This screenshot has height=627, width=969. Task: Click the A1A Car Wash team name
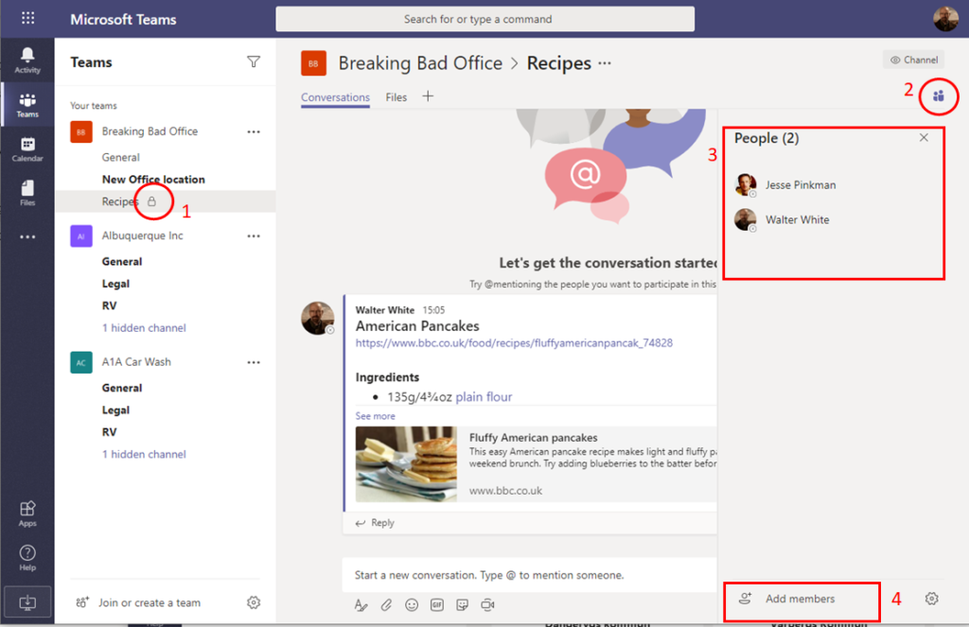click(x=136, y=362)
